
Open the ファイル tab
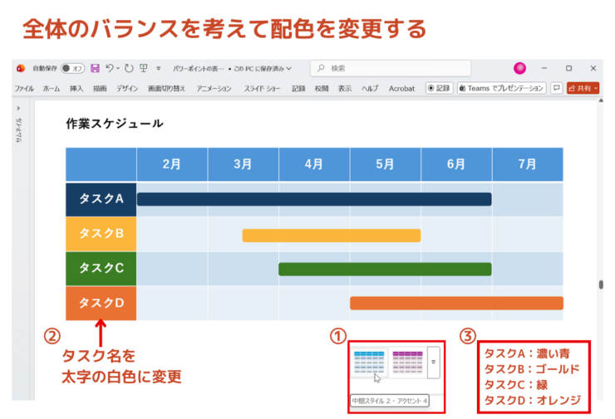pyautogui.click(x=24, y=89)
